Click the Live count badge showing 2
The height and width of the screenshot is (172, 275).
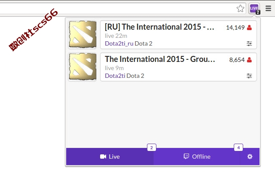(152, 147)
